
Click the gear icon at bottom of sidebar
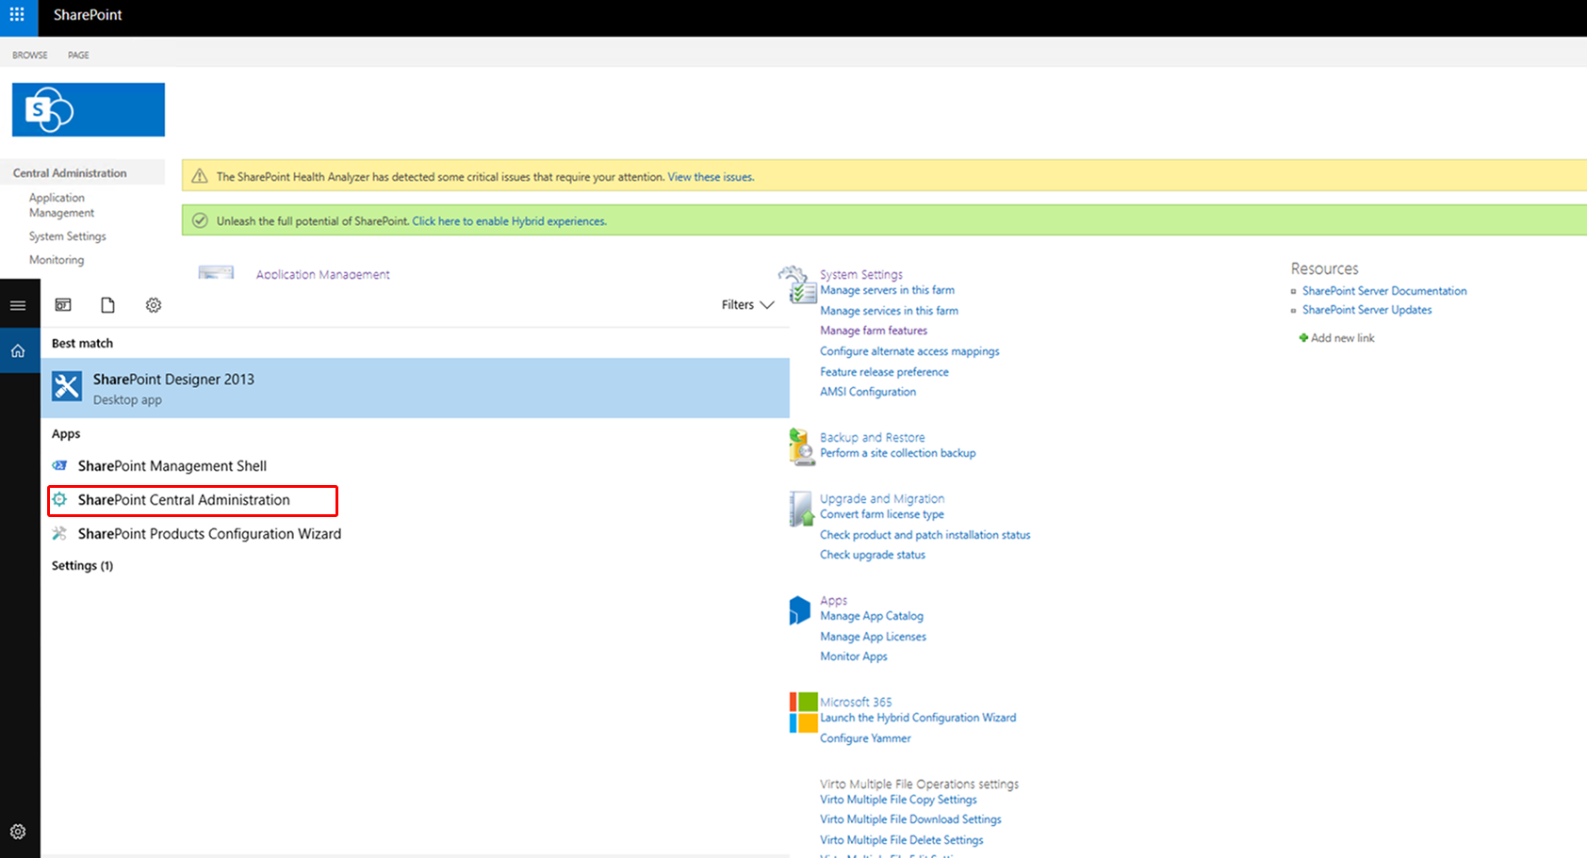(x=18, y=832)
